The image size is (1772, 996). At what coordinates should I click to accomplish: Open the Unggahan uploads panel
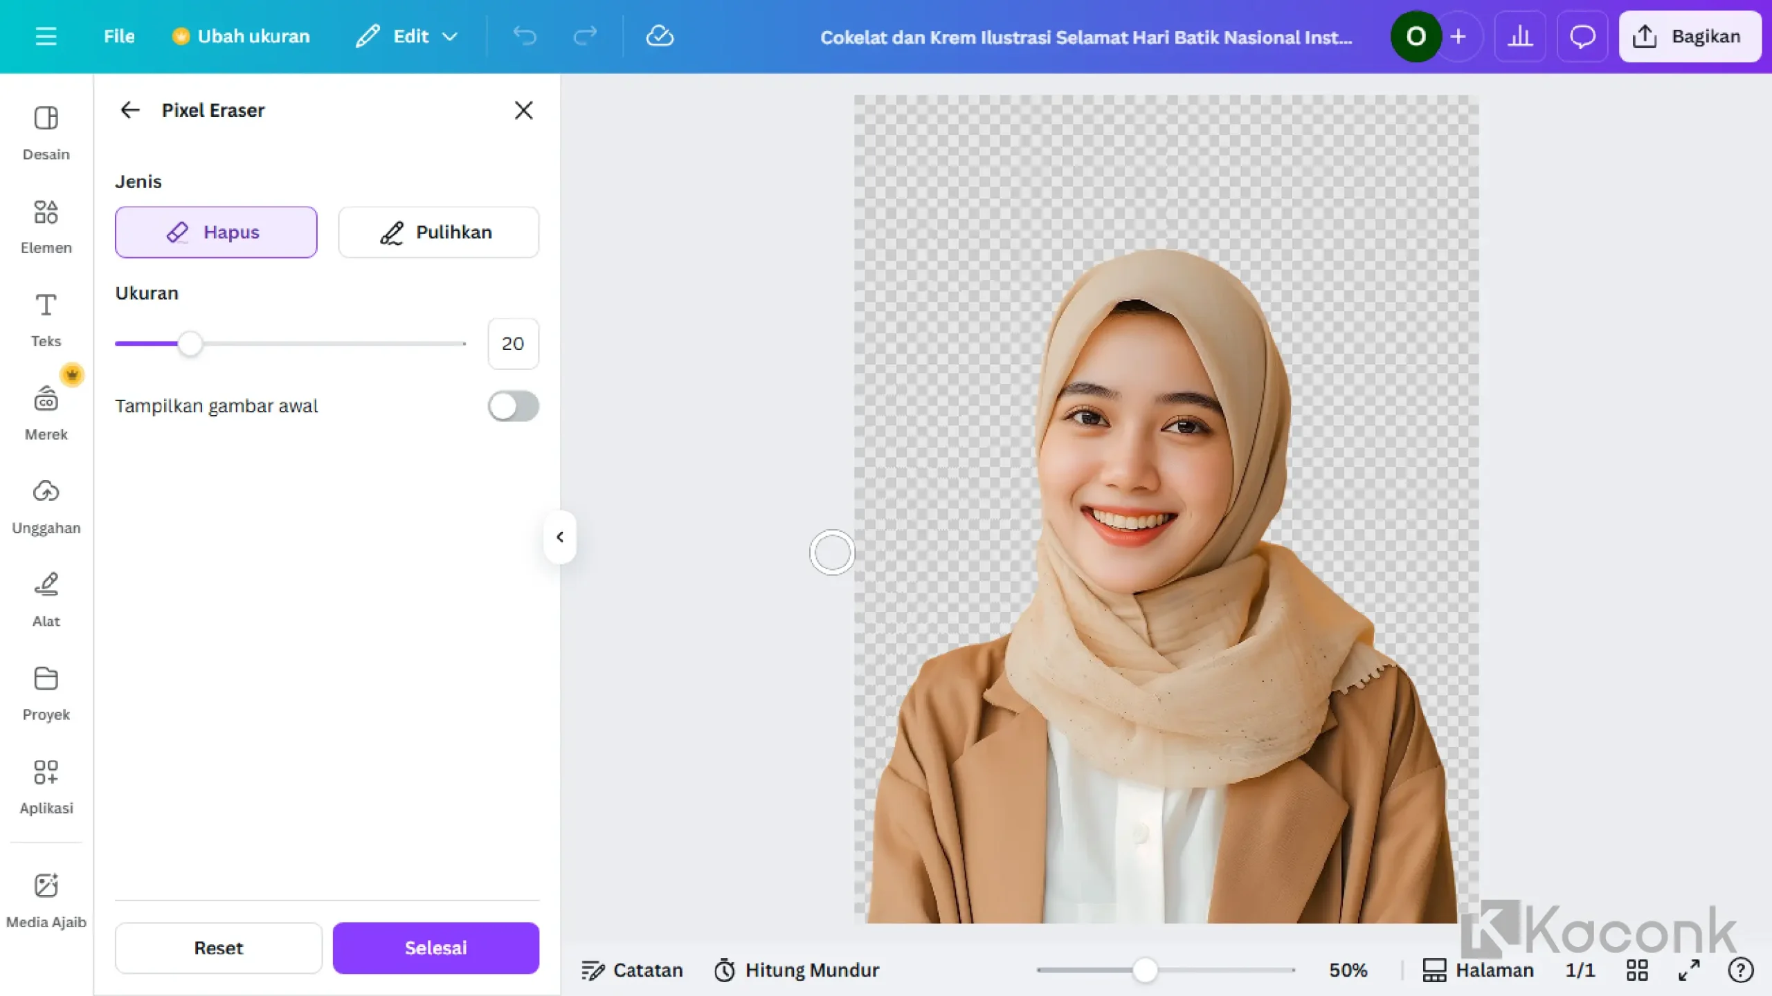point(46,506)
